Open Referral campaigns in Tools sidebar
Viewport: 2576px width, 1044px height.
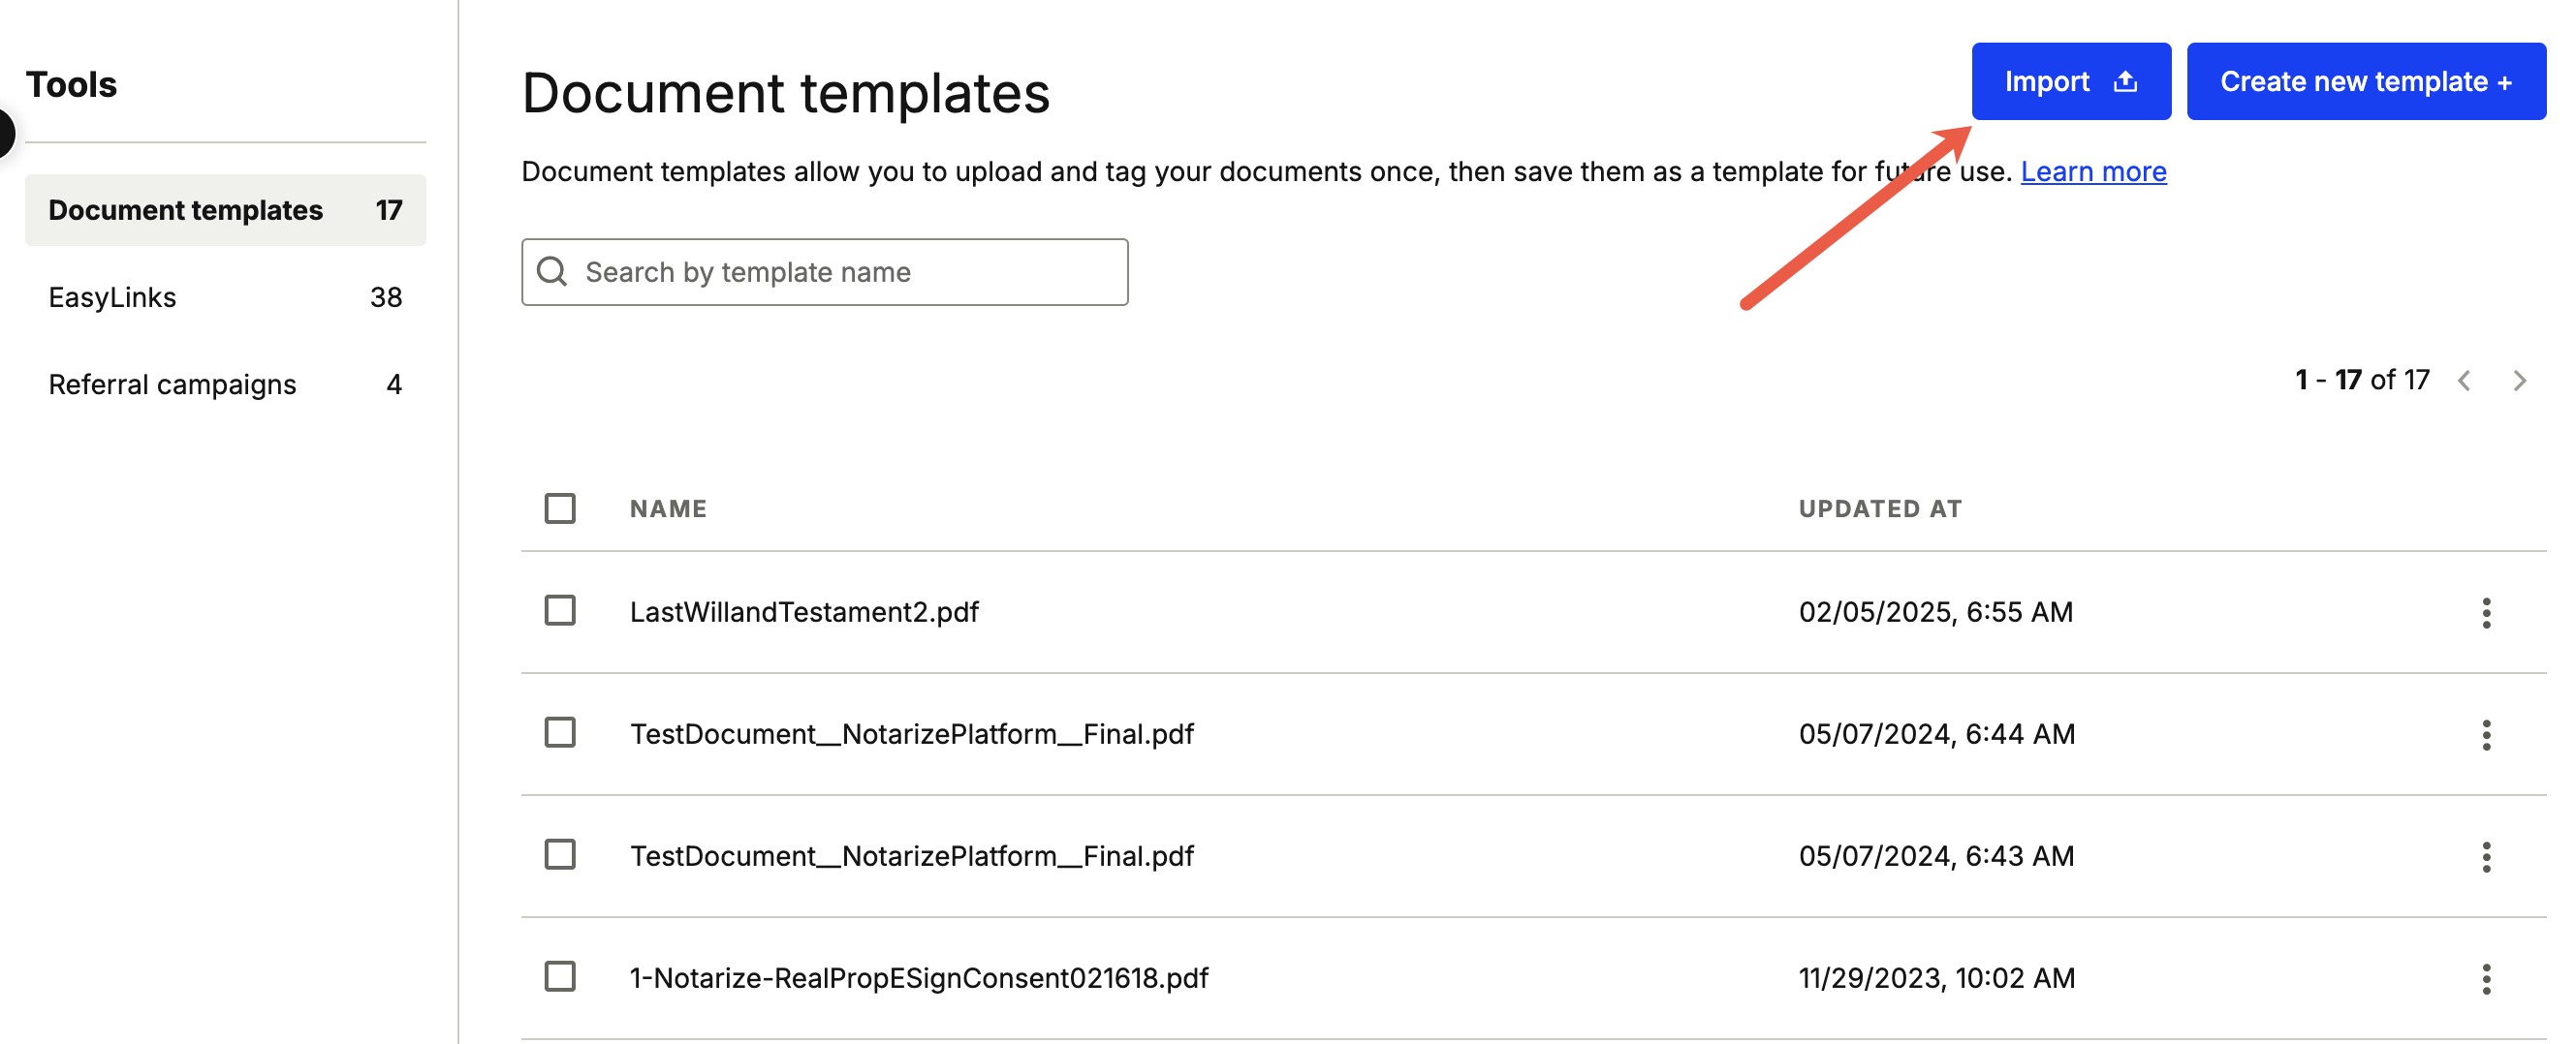tap(225, 384)
